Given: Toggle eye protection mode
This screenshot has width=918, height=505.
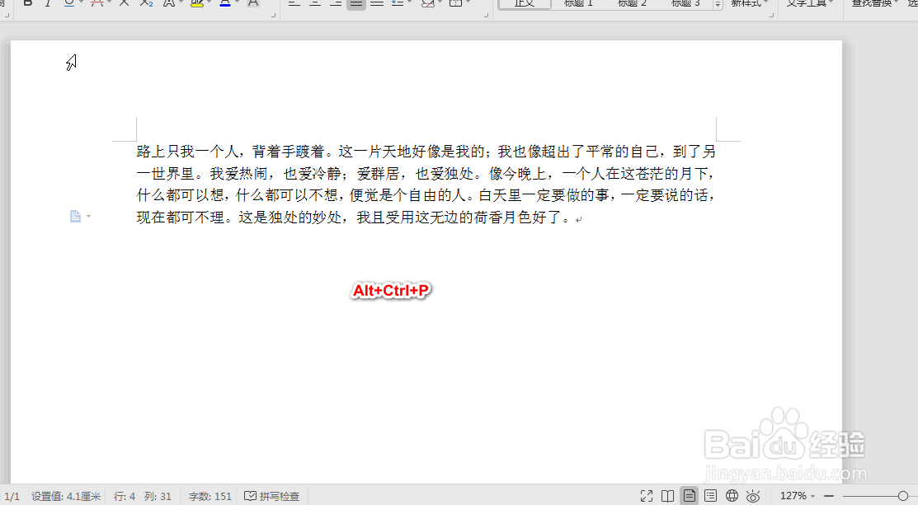Looking at the screenshot, I should point(754,496).
